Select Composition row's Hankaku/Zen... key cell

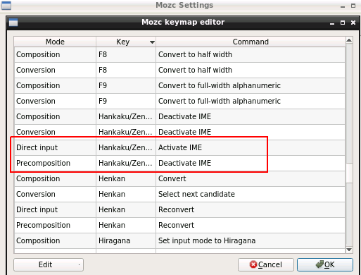click(x=126, y=116)
